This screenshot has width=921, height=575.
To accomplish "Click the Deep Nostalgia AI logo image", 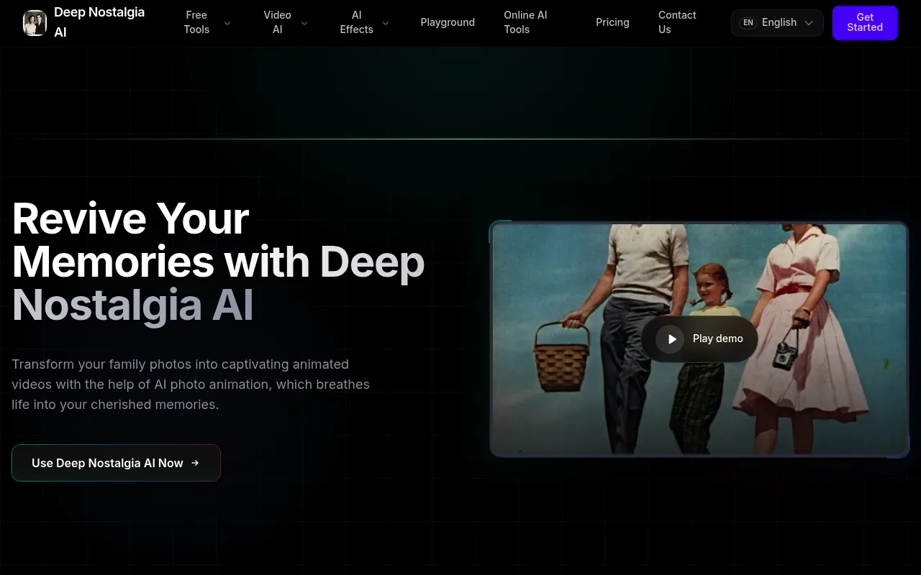I will (x=35, y=23).
